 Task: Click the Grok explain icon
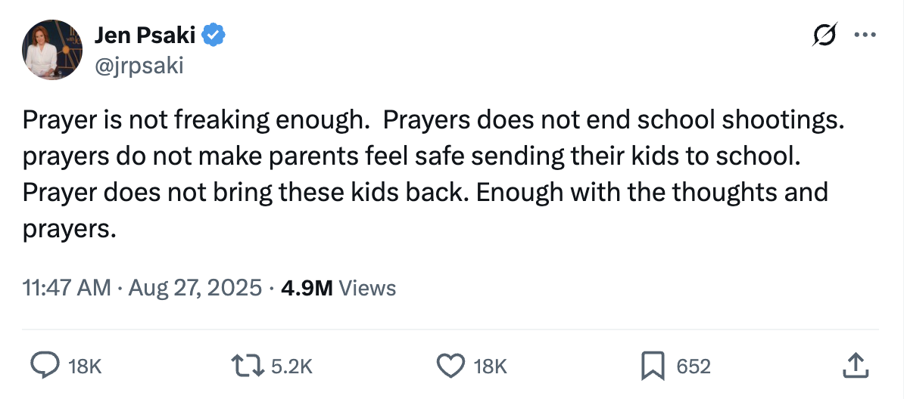825,36
